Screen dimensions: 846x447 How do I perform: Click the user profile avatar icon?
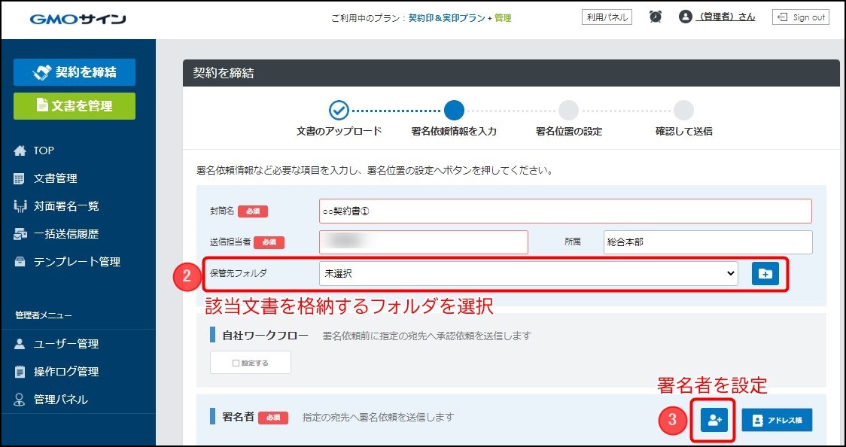click(685, 17)
